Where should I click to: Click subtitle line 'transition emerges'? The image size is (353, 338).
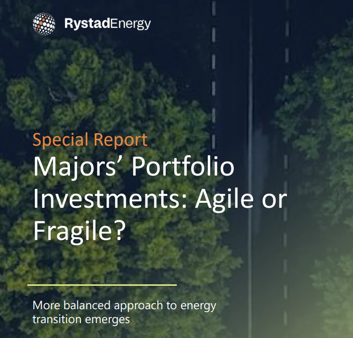point(81,320)
